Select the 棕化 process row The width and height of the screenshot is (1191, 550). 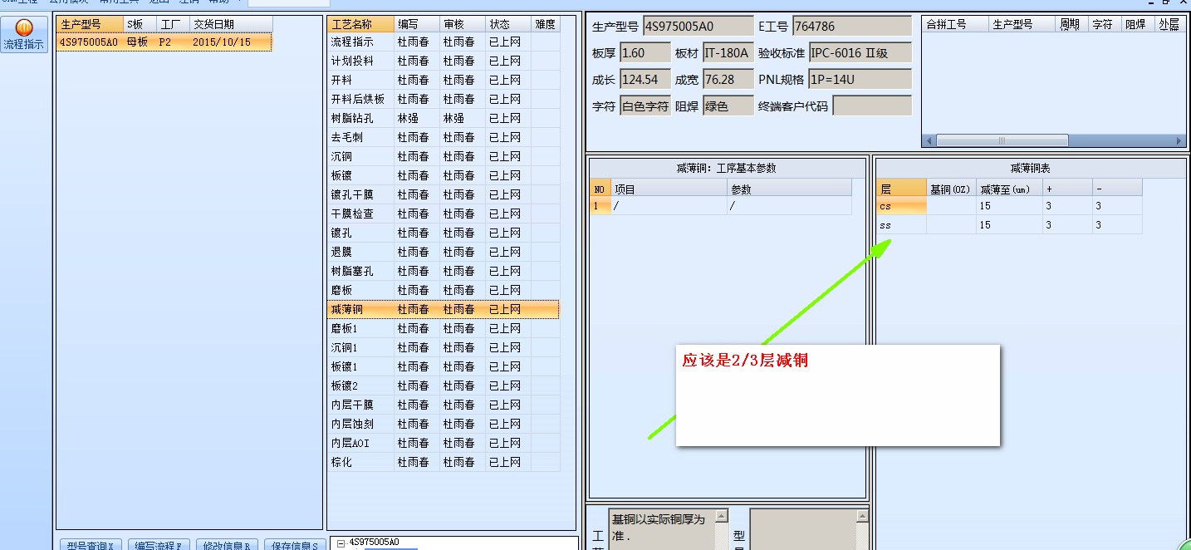pyautogui.click(x=444, y=462)
